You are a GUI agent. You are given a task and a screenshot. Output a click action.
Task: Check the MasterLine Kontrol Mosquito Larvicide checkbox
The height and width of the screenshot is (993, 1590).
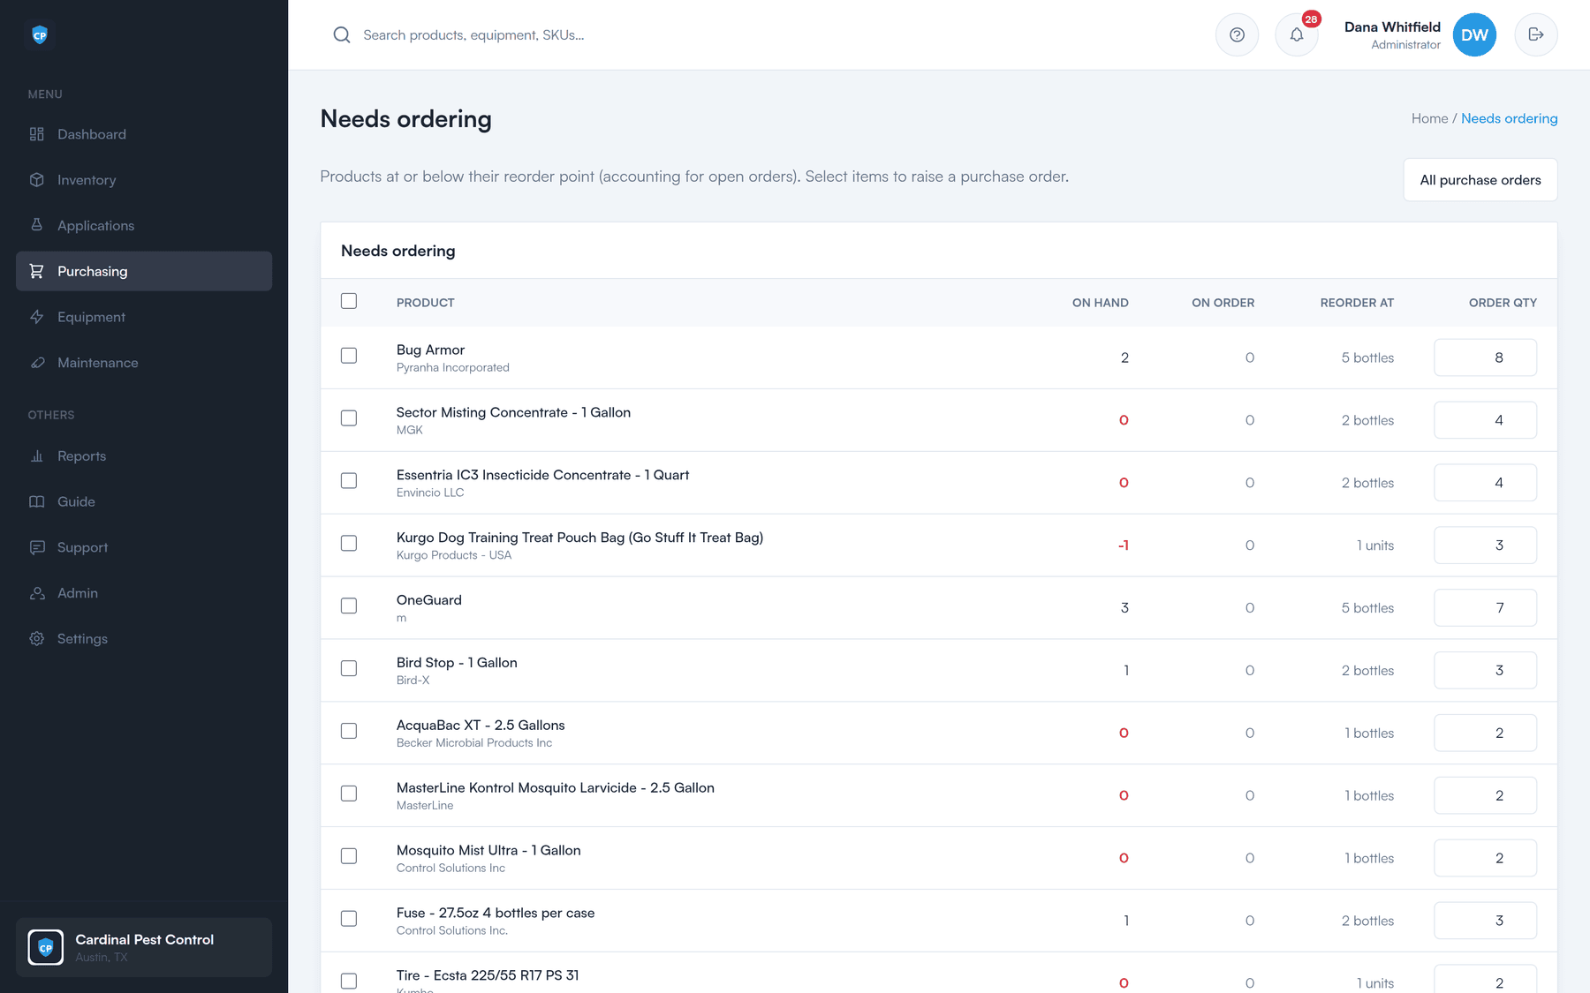pos(349,794)
